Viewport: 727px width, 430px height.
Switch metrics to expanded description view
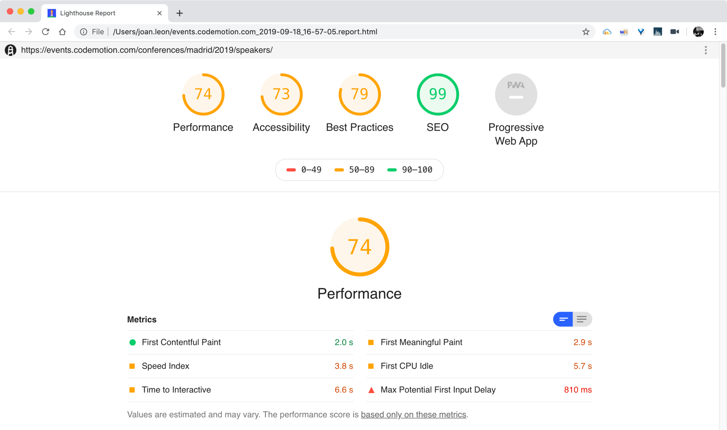point(582,319)
